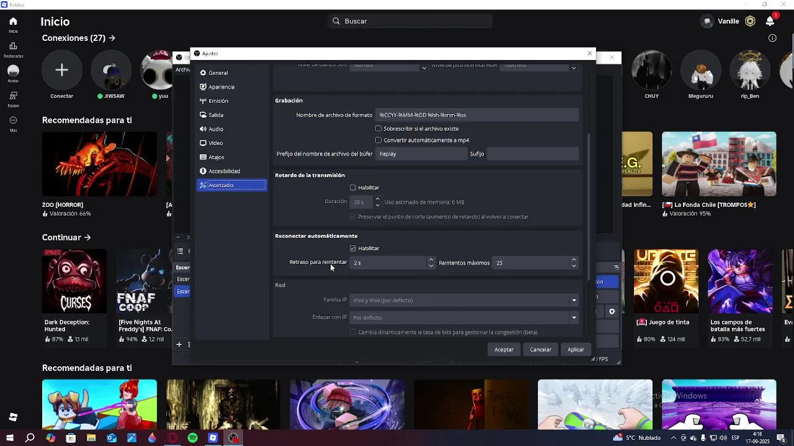794x446 pixels.
Task: Close the Ajustes dialog
Action: 589,53
